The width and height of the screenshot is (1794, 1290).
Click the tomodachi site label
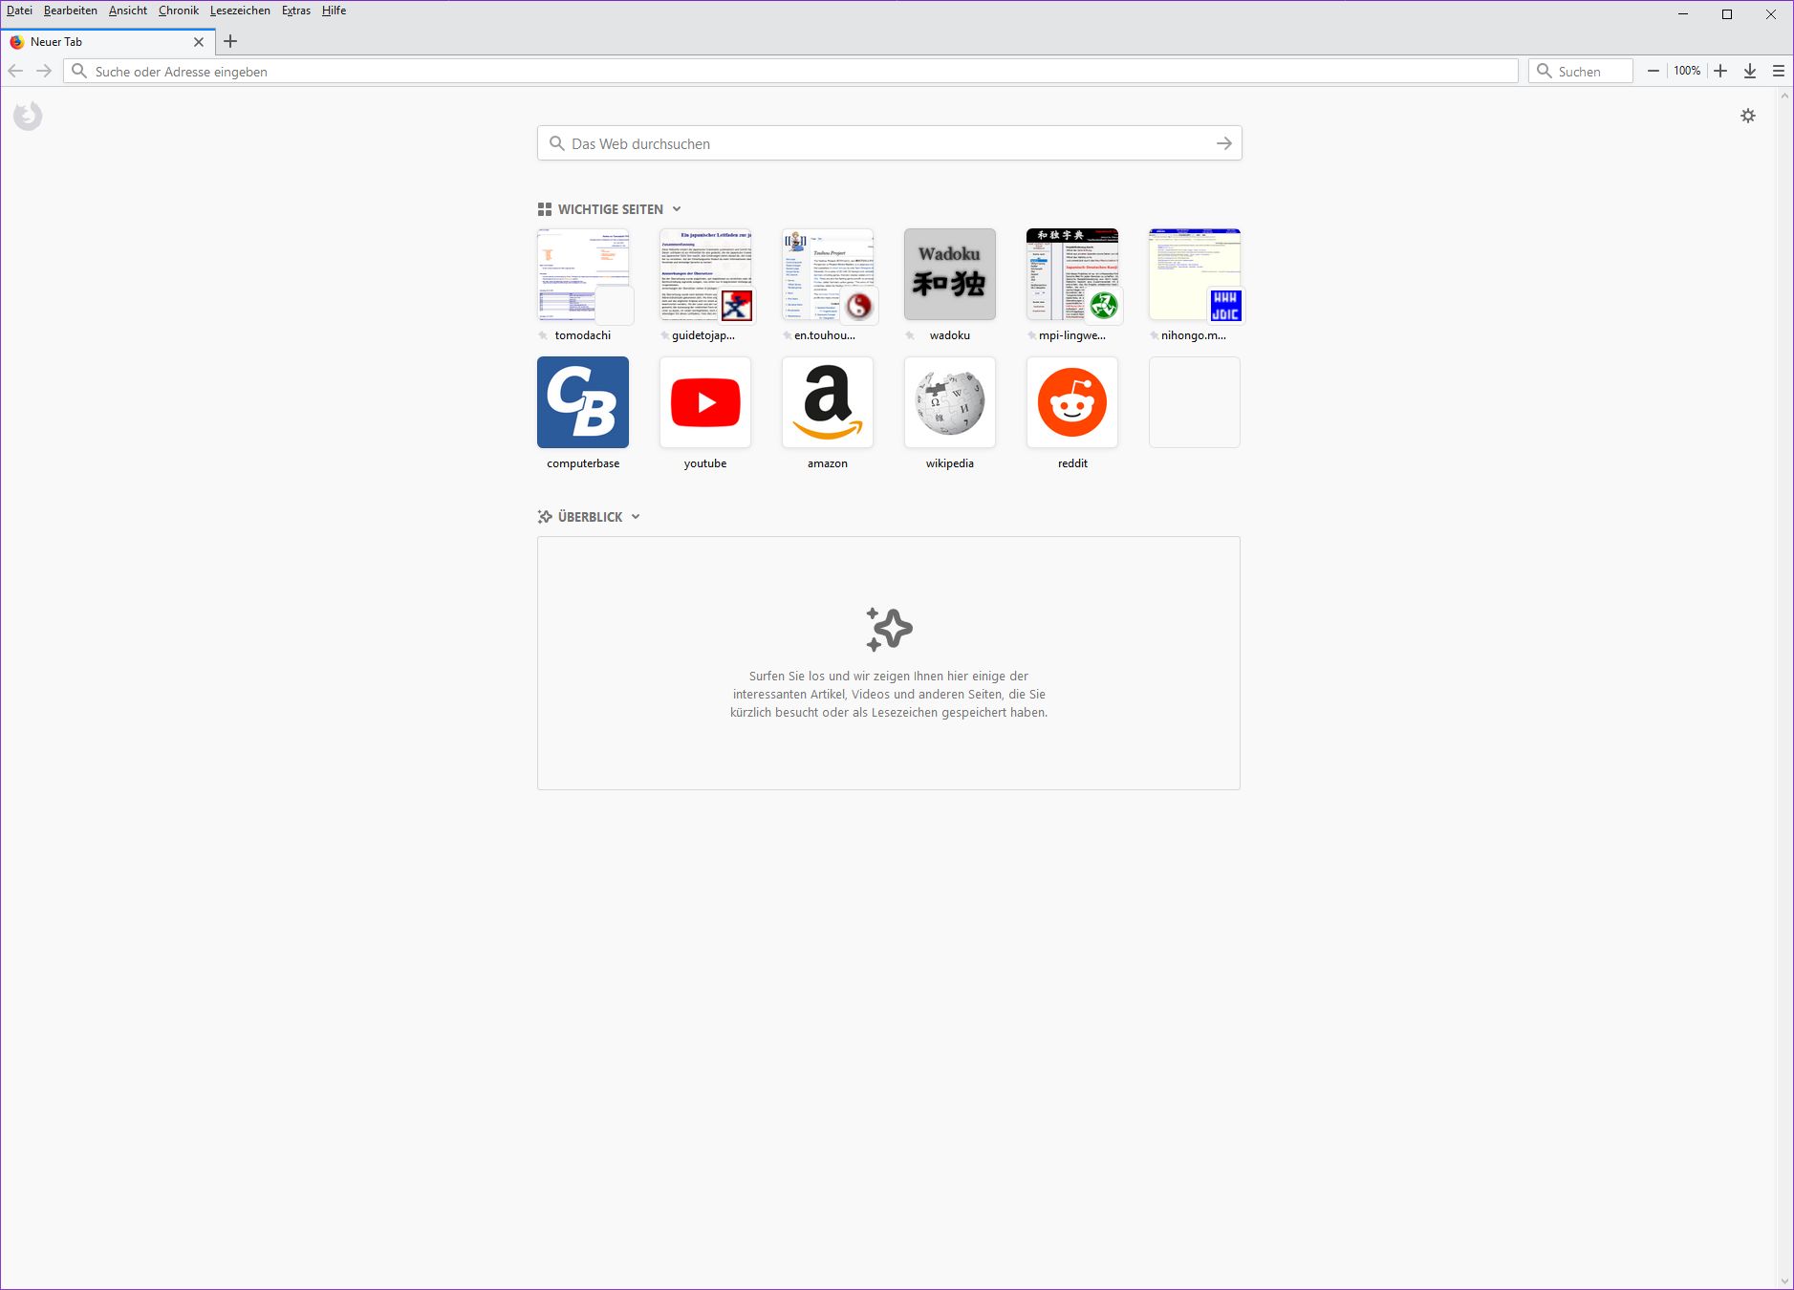pyautogui.click(x=583, y=335)
